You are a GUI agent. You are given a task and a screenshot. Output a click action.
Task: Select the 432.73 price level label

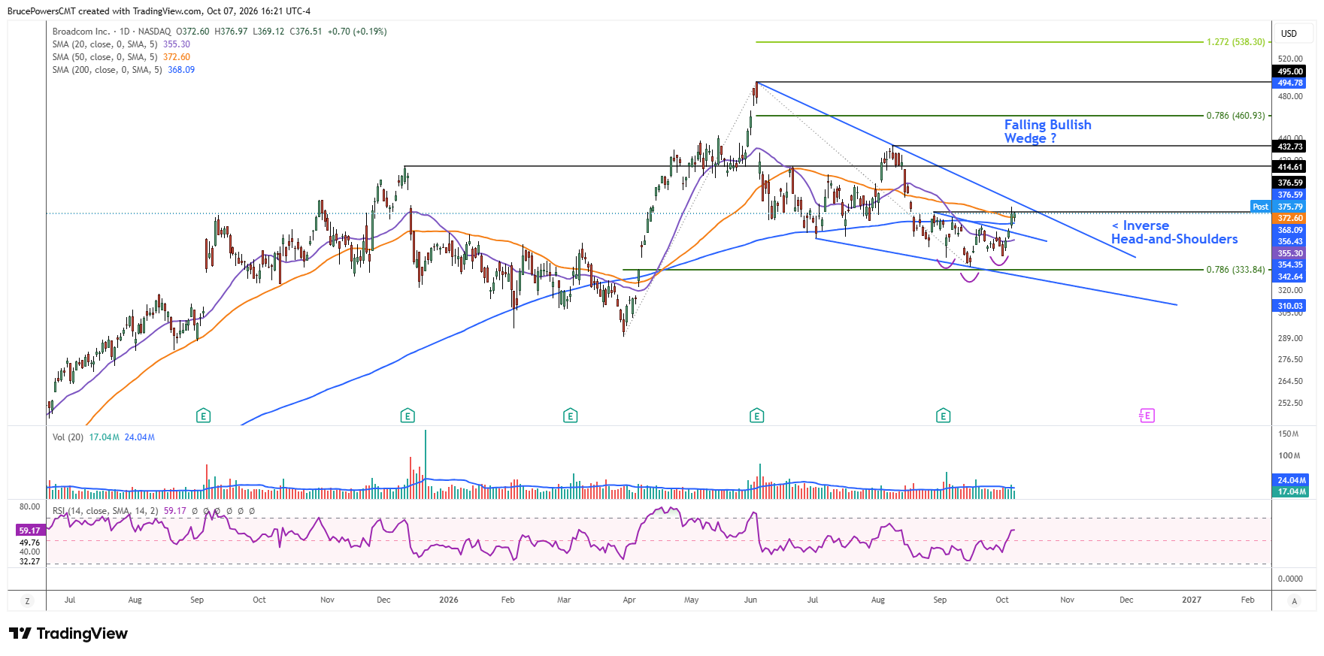[1290, 147]
